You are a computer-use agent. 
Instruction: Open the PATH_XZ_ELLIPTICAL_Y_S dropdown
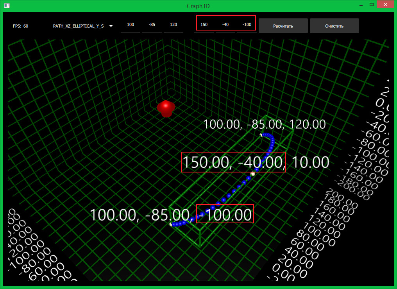[82, 26]
